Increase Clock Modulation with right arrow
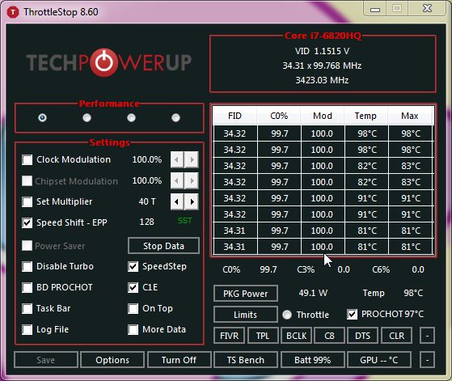The image size is (452, 381). pos(192,159)
